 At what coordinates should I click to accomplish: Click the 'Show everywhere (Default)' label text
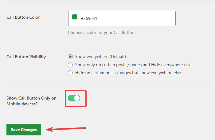[100, 57]
